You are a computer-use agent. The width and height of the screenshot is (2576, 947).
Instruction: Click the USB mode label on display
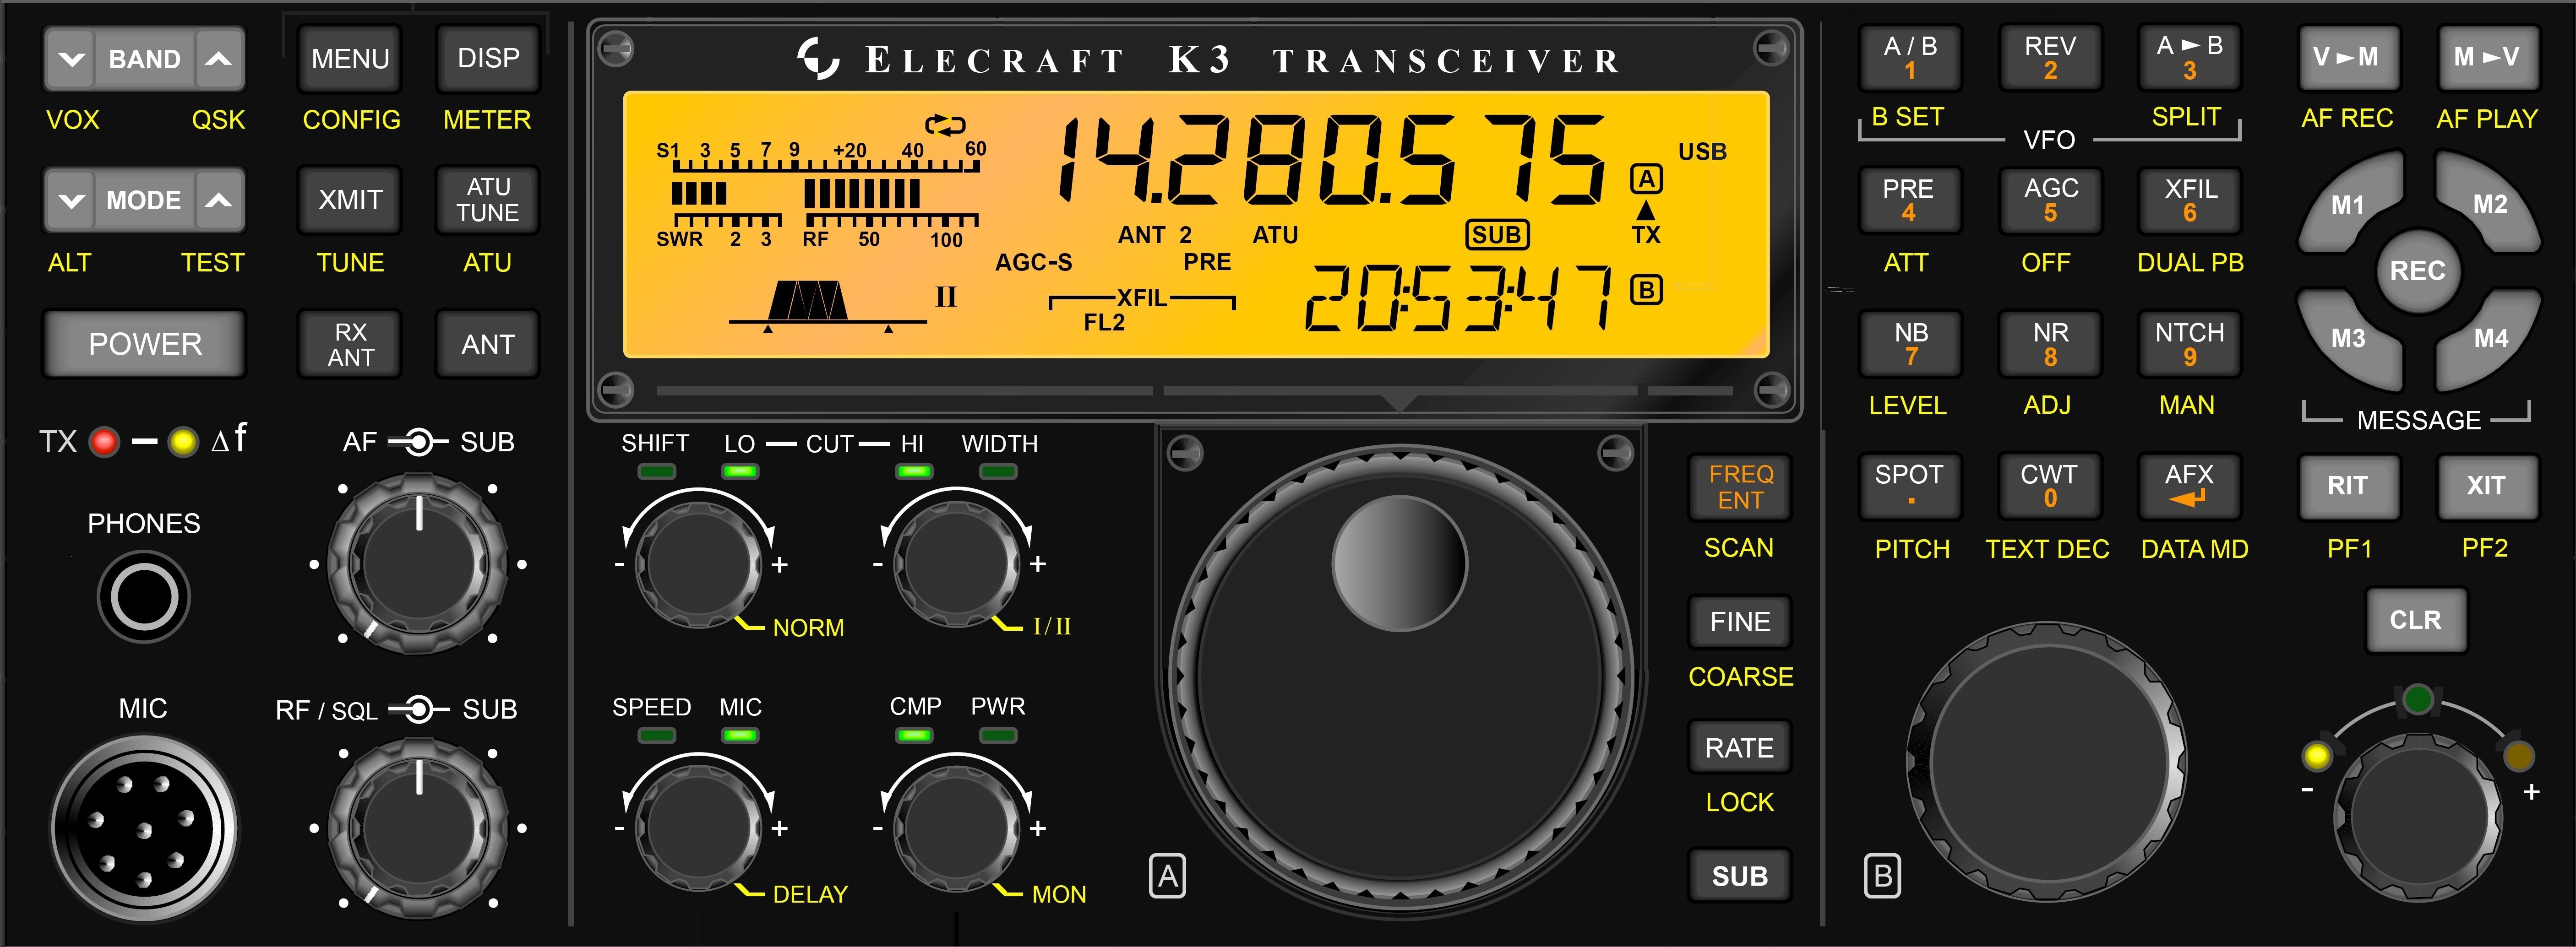pos(1702,152)
